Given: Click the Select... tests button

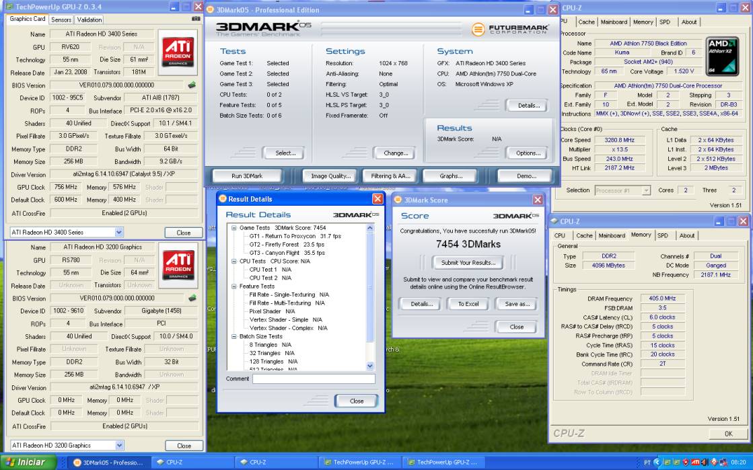Looking at the screenshot, I should 285,153.
